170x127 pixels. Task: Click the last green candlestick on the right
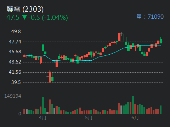pos(161,41)
